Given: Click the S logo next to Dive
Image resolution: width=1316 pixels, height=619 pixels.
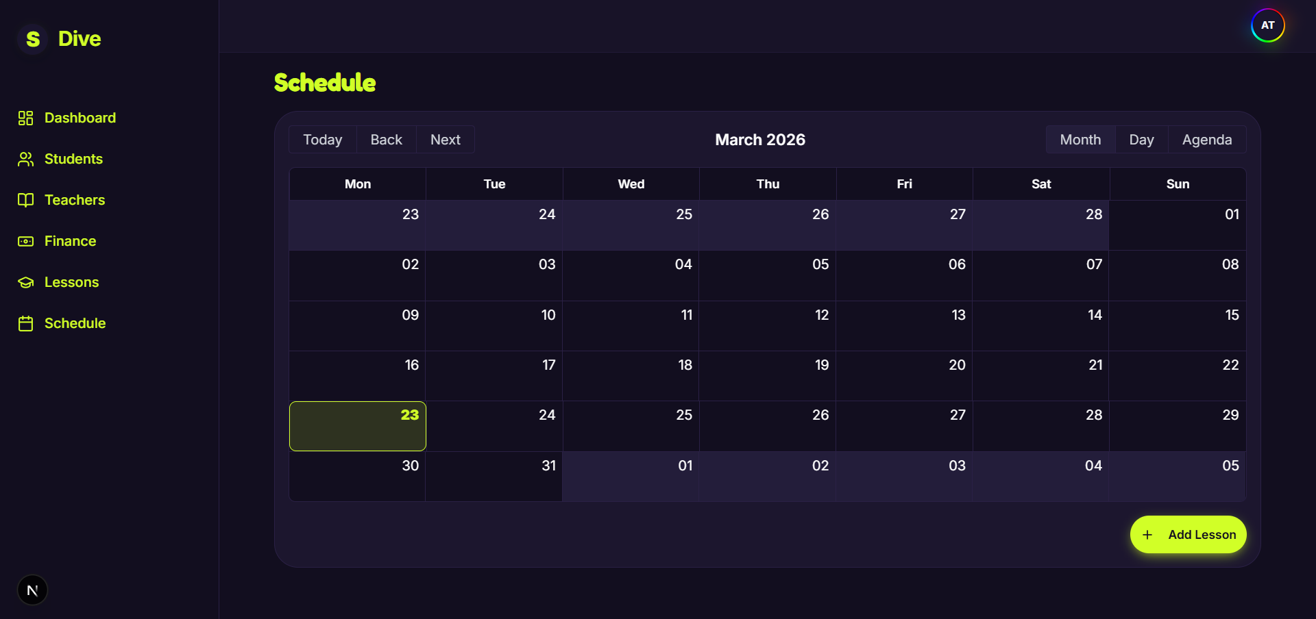Looking at the screenshot, I should point(32,39).
